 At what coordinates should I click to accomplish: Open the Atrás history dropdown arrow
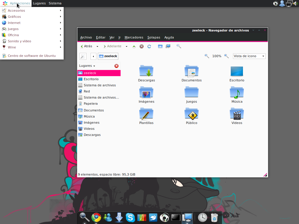(97, 46)
